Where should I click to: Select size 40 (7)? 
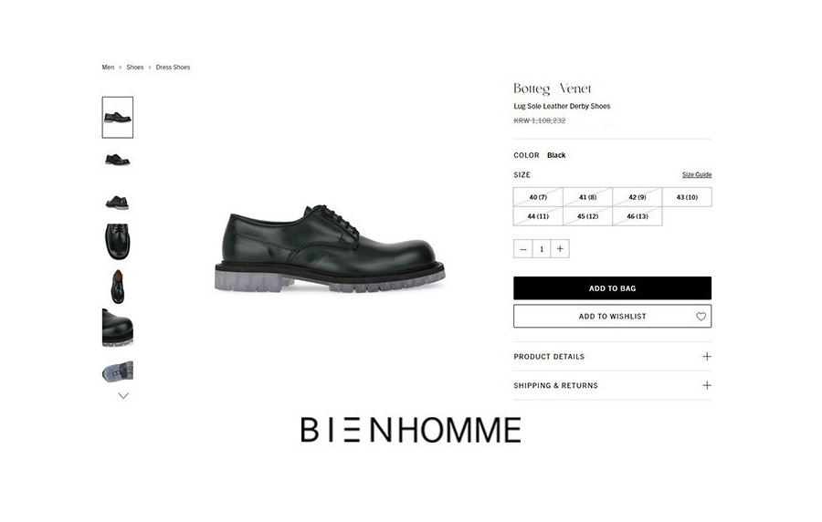click(x=538, y=197)
